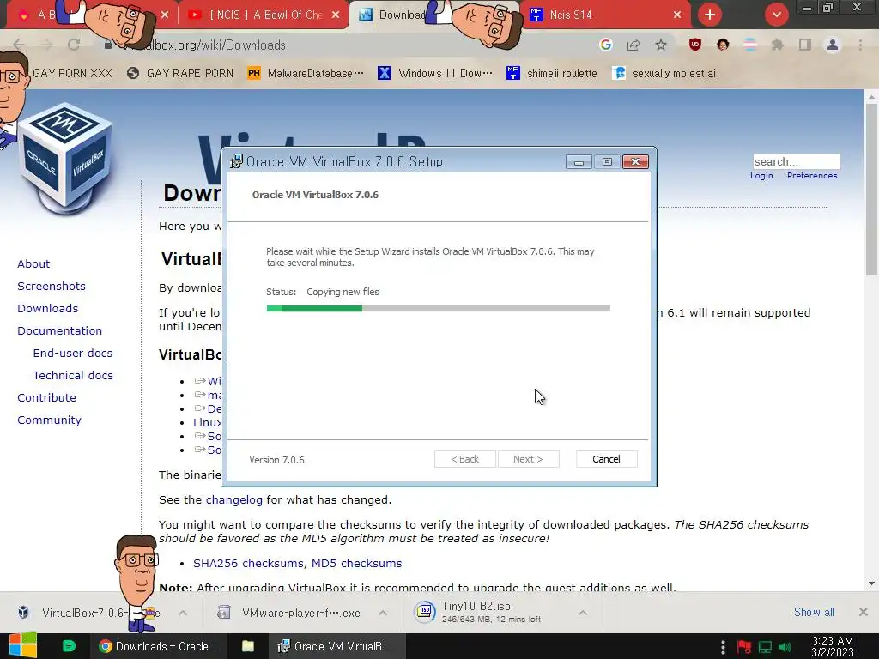Click the browser Forward arrow
The height and width of the screenshot is (659, 879).
[46, 45]
